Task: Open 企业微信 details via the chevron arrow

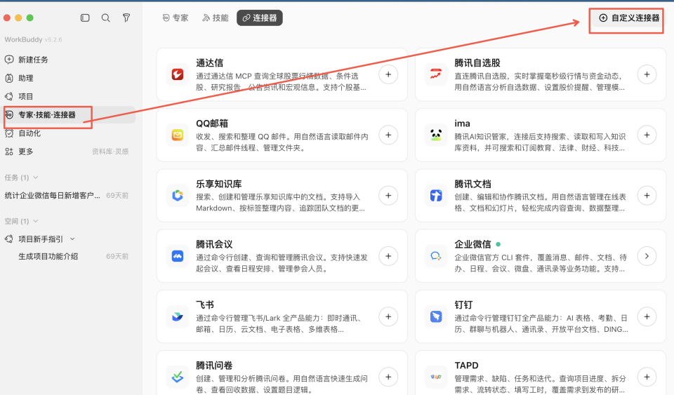Action: tap(647, 256)
